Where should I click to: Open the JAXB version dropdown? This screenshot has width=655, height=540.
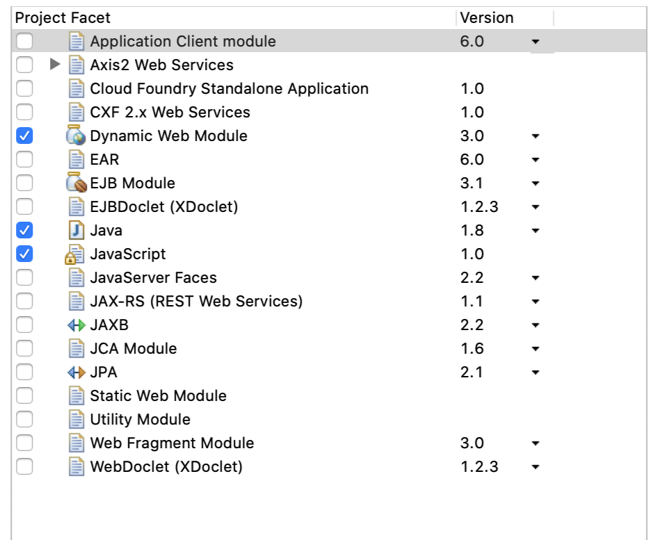click(x=535, y=325)
